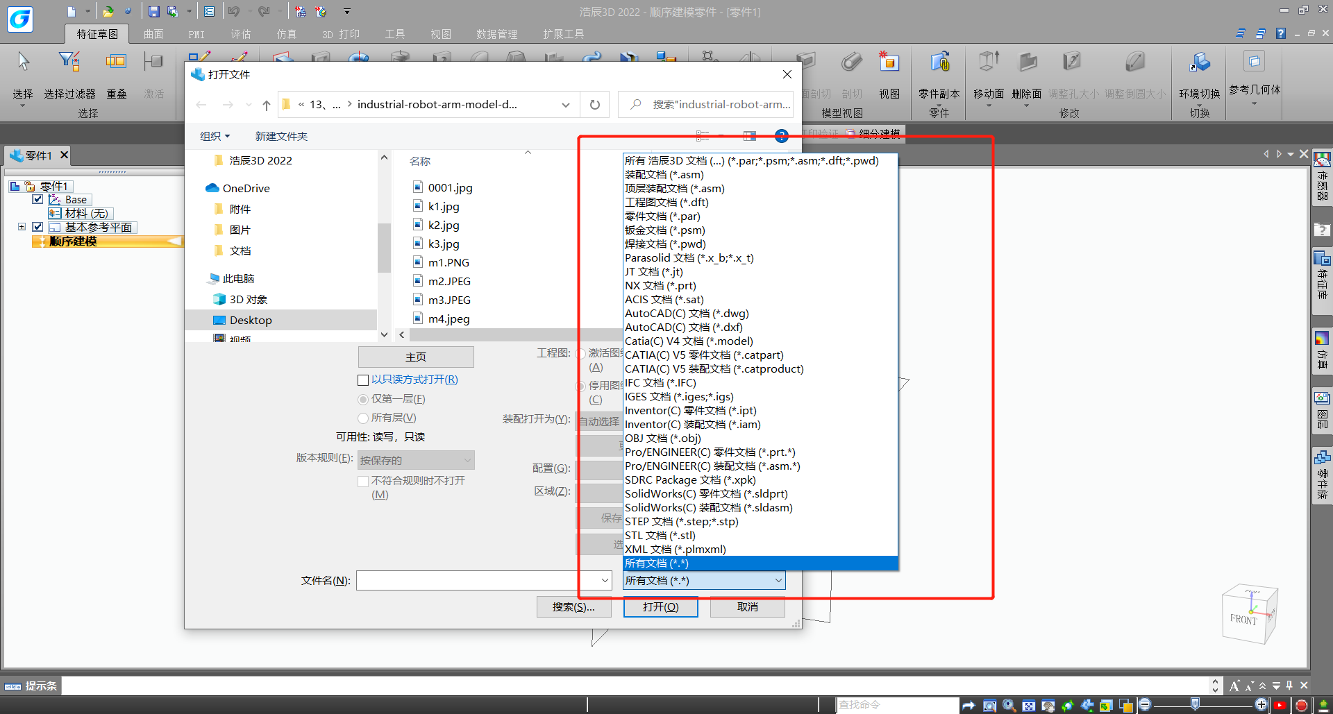Open the recent locations dropdown arrow
This screenshot has width=1333, height=714.
249,105
